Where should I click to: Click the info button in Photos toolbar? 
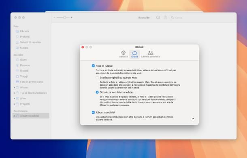(x=158, y=17)
